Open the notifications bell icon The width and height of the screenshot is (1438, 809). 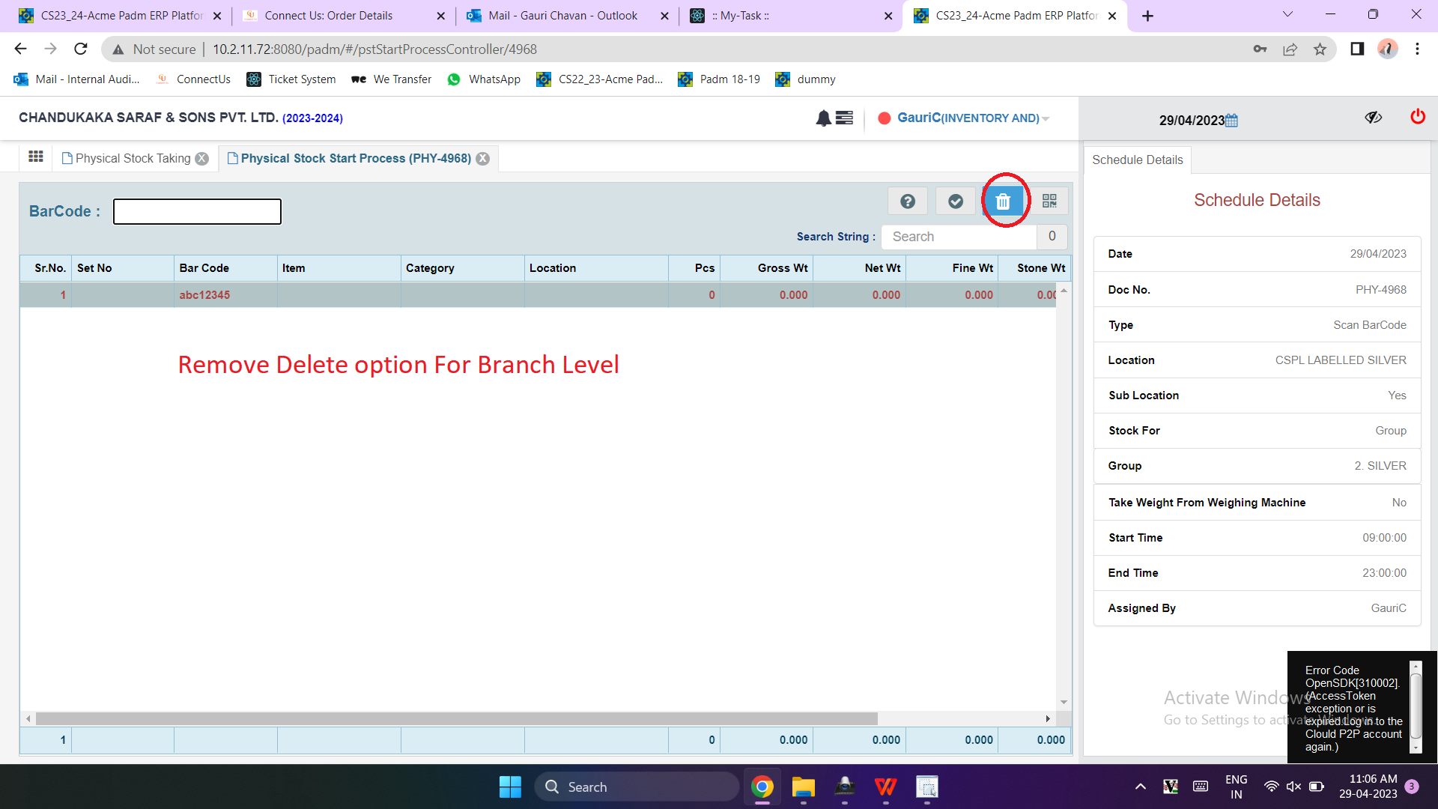coord(823,118)
